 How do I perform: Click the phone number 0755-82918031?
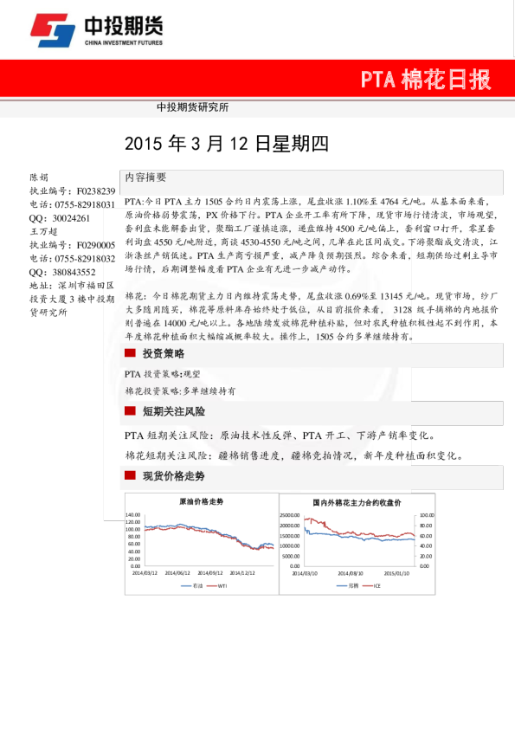(85, 204)
